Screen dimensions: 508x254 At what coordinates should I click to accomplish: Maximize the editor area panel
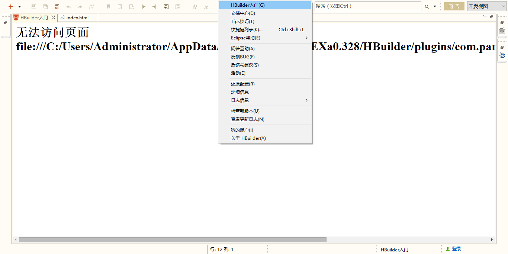click(x=492, y=16)
